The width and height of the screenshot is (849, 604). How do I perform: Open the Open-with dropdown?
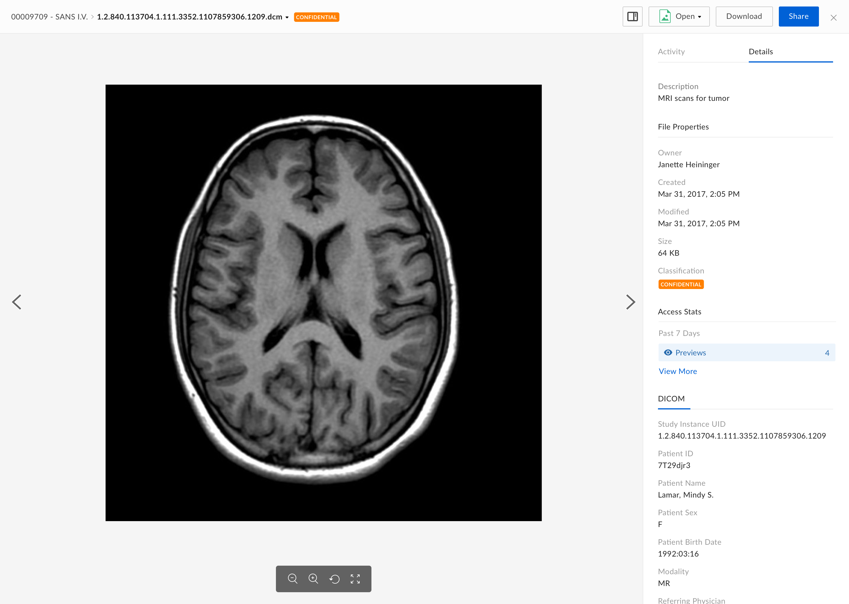(x=679, y=16)
